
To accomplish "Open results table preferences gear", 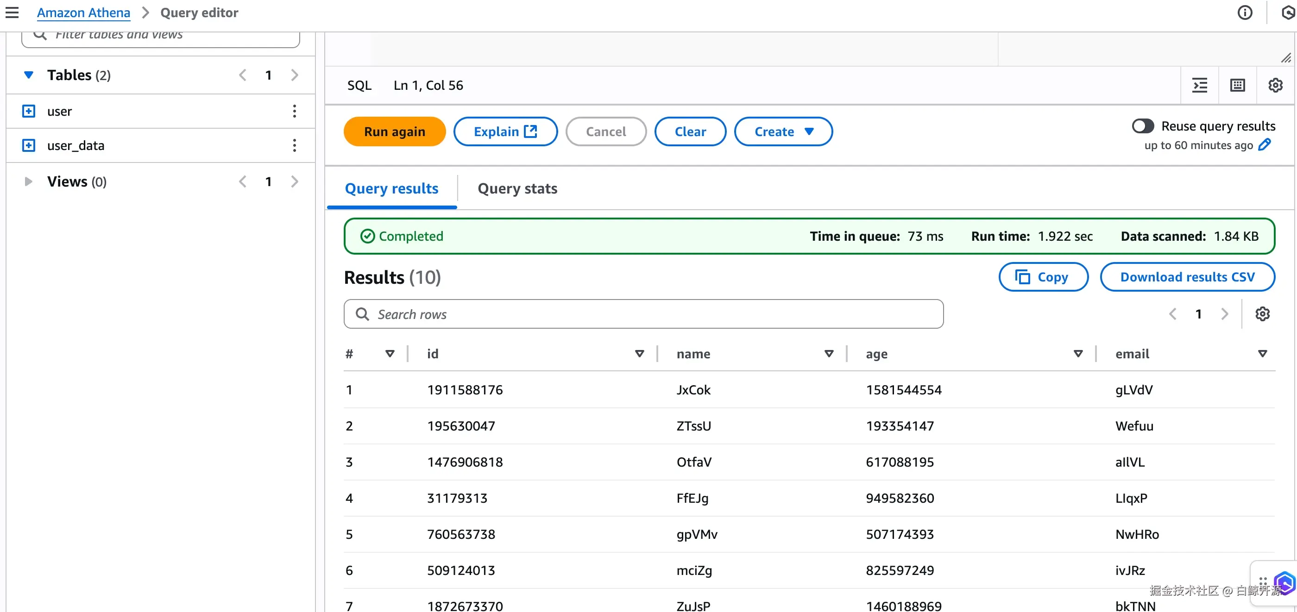I will pos(1262,314).
